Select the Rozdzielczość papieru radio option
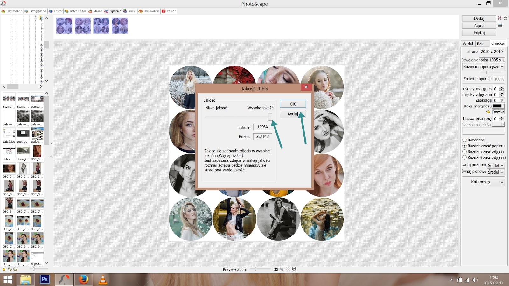Screen dimensions: 509x286 (x=464, y=146)
